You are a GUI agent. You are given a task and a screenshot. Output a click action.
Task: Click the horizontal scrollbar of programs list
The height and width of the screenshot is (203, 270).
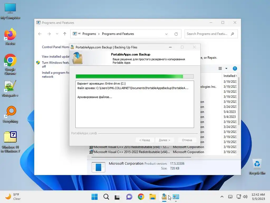[141, 157]
